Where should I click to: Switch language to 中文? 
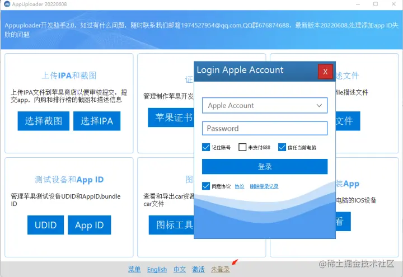[180, 269]
